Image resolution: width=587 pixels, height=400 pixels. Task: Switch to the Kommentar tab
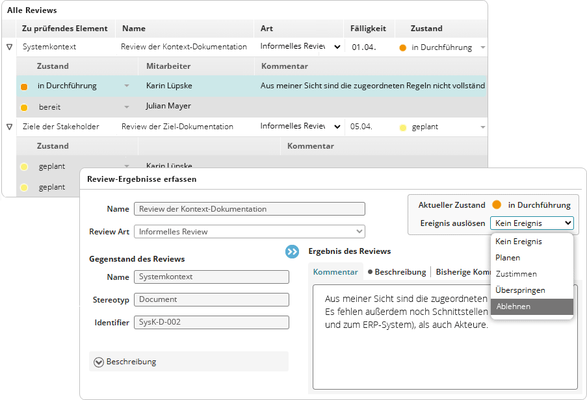335,272
